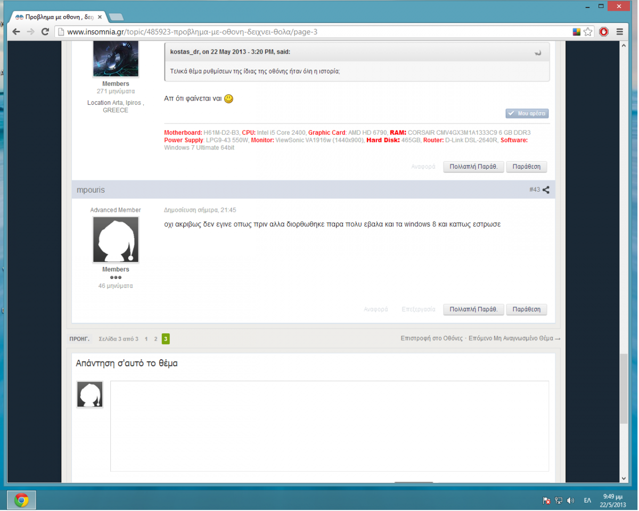Image resolution: width=639 pixels, height=511 pixels.
Task: Open the Chrome menu (three lines)
Action: [x=619, y=32]
